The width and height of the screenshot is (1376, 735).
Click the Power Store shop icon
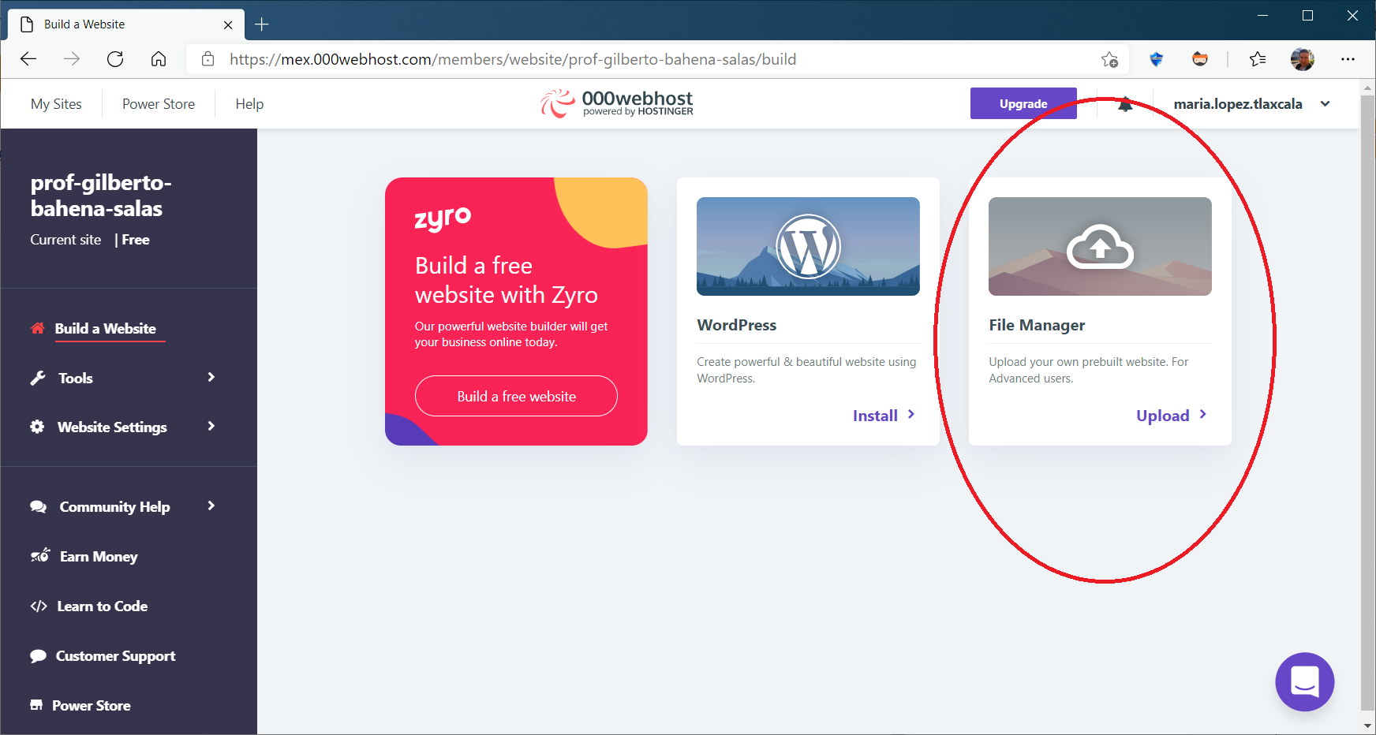[x=36, y=705]
